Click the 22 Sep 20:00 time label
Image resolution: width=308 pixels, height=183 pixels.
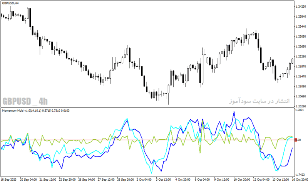67,180
